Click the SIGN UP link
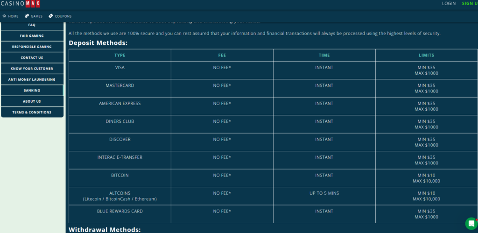The image size is (478, 233). pyautogui.click(x=470, y=3)
